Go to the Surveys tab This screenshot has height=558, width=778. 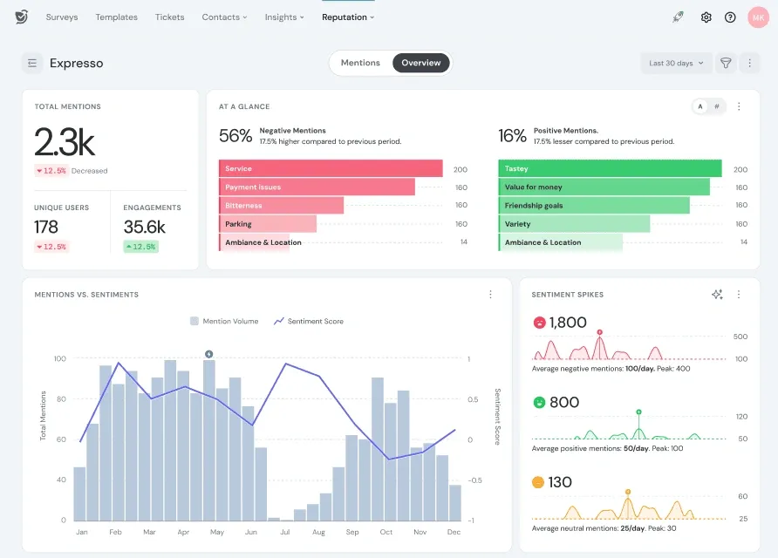(62, 17)
